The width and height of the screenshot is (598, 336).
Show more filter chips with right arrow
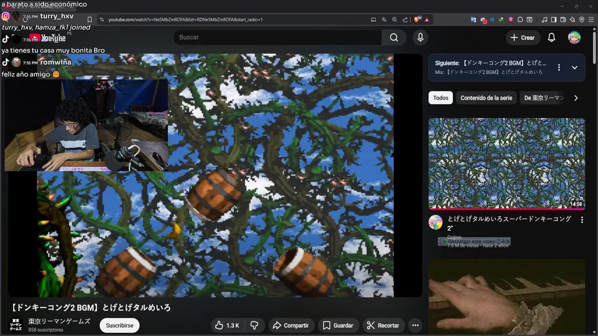576,98
